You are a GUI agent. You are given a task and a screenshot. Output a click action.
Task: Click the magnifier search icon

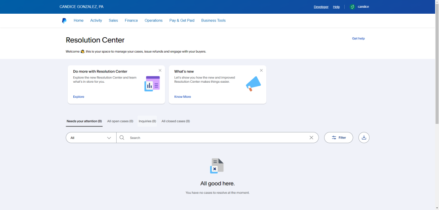(122, 138)
